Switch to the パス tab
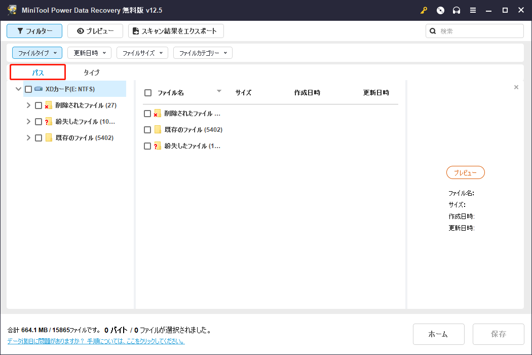532x355 pixels. coord(37,73)
